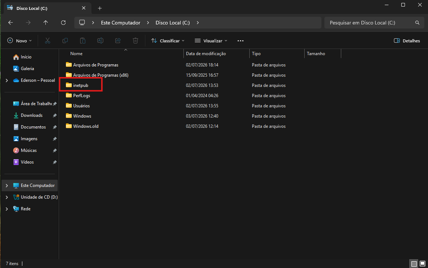Click the Cut scissors icon
This screenshot has height=268, width=428.
pos(48,41)
